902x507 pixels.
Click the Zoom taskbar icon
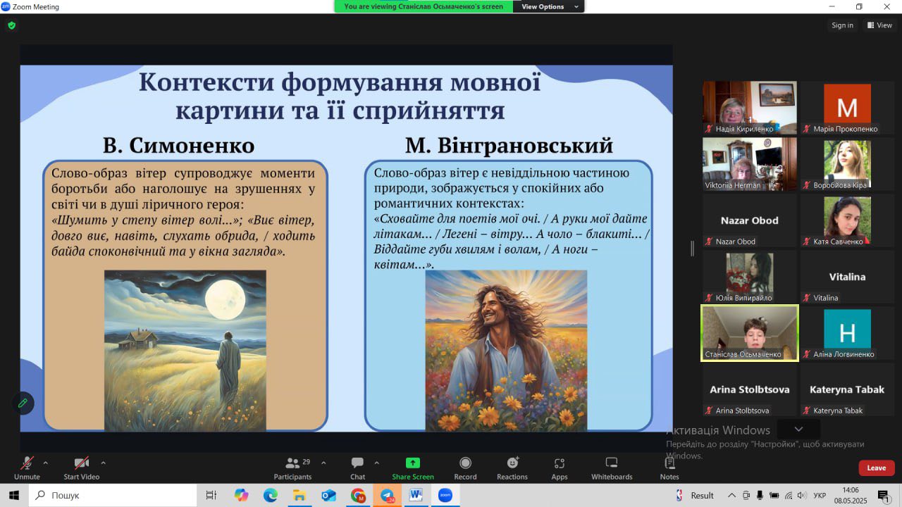pos(445,495)
